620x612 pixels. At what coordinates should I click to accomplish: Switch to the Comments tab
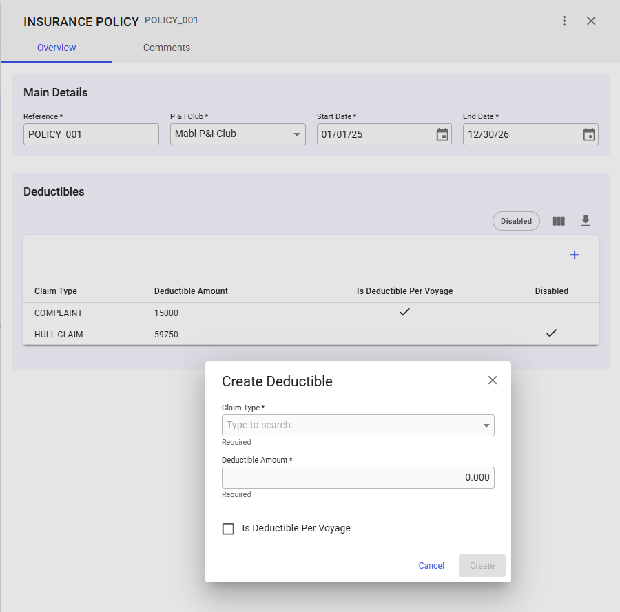click(x=167, y=48)
